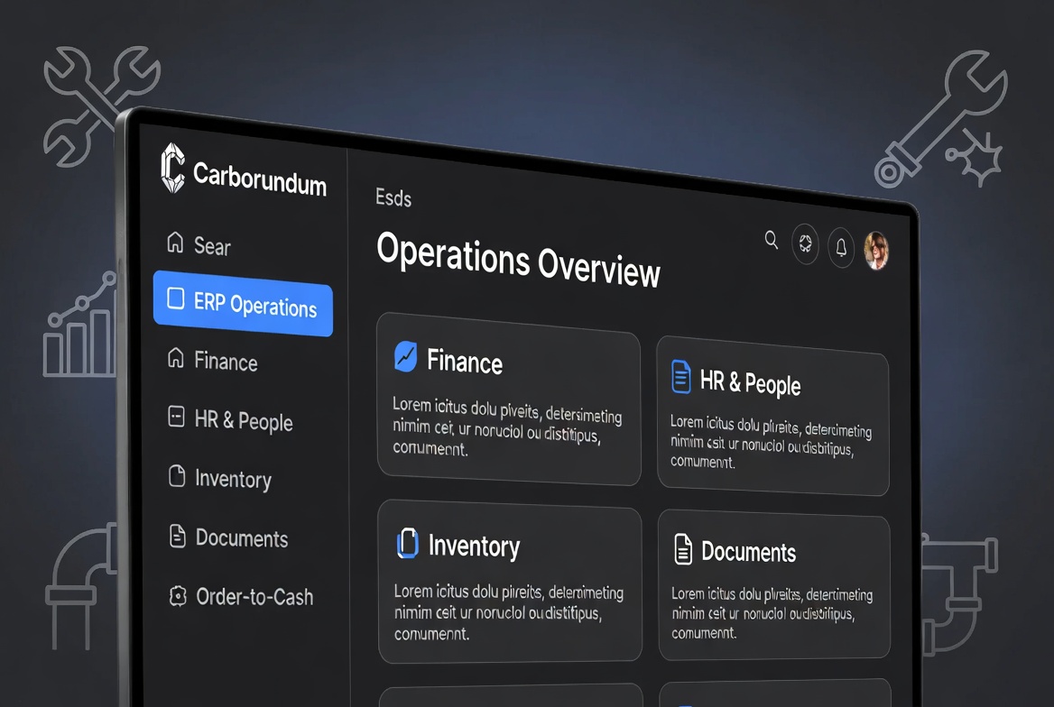Click the Operations Overview heading
Viewport: 1054px width, 707px height.
tap(518, 260)
